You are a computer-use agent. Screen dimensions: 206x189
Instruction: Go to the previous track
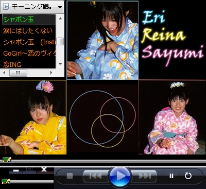(95, 176)
